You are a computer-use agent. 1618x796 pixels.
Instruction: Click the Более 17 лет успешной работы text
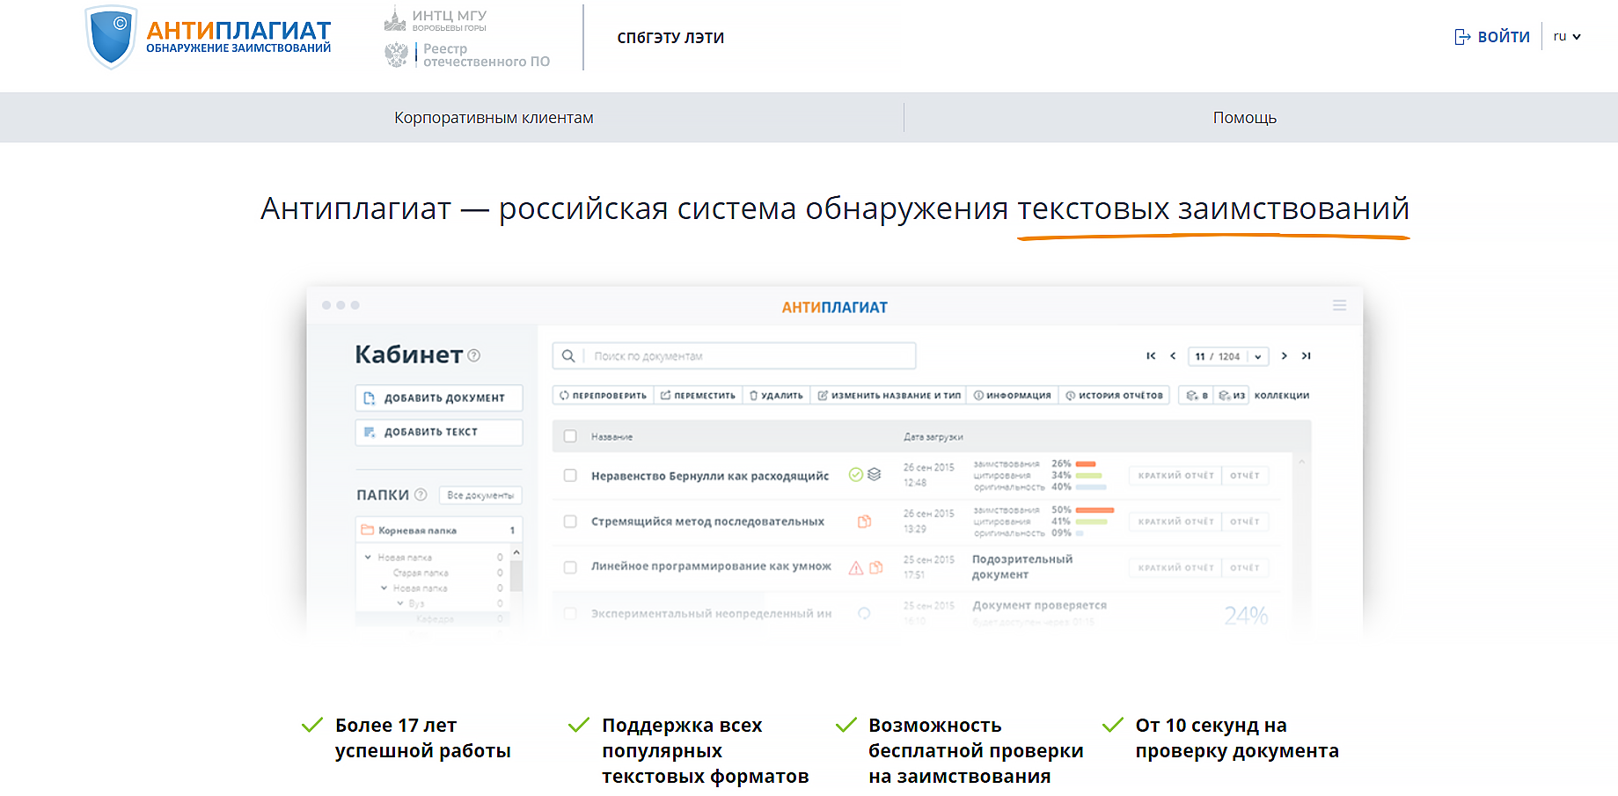422,738
